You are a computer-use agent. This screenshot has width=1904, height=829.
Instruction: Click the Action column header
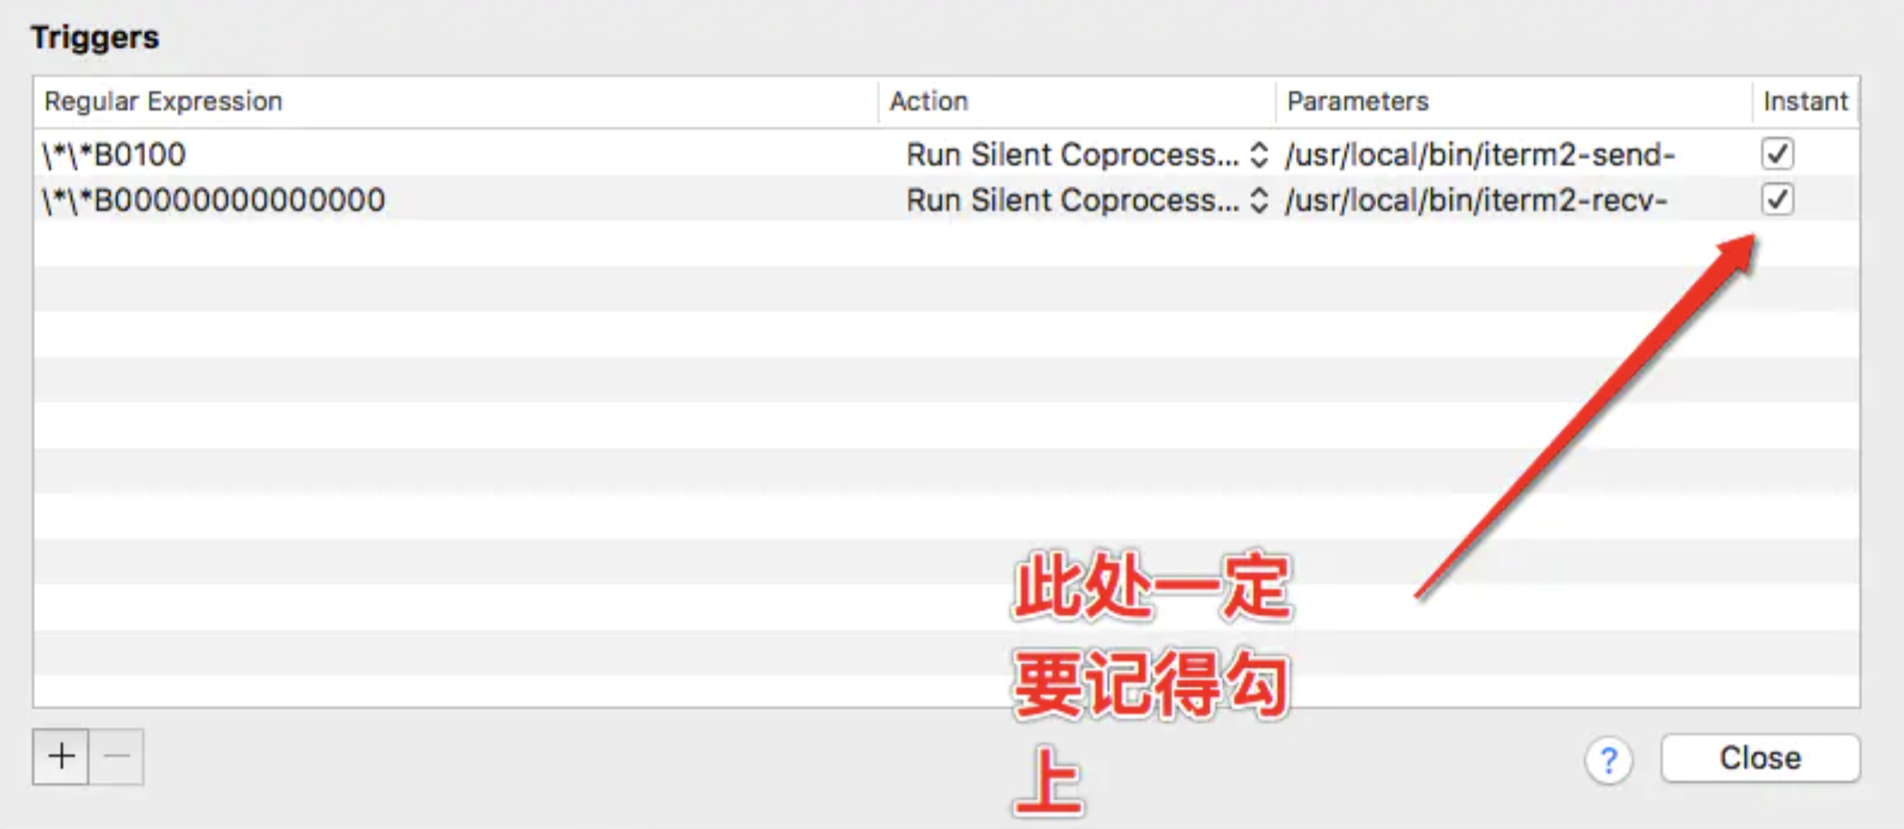(x=929, y=101)
